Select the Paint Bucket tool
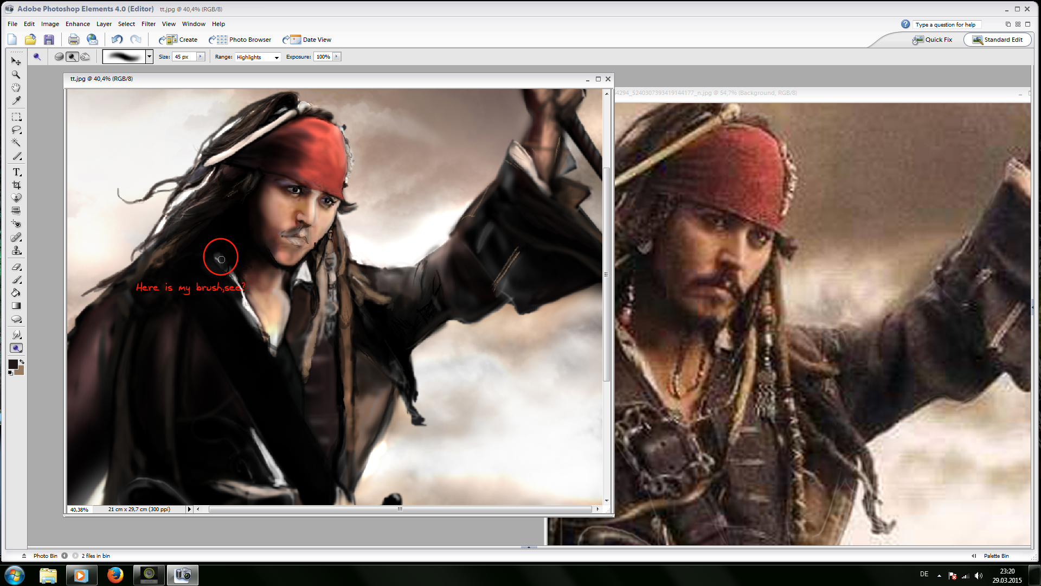 tap(16, 292)
